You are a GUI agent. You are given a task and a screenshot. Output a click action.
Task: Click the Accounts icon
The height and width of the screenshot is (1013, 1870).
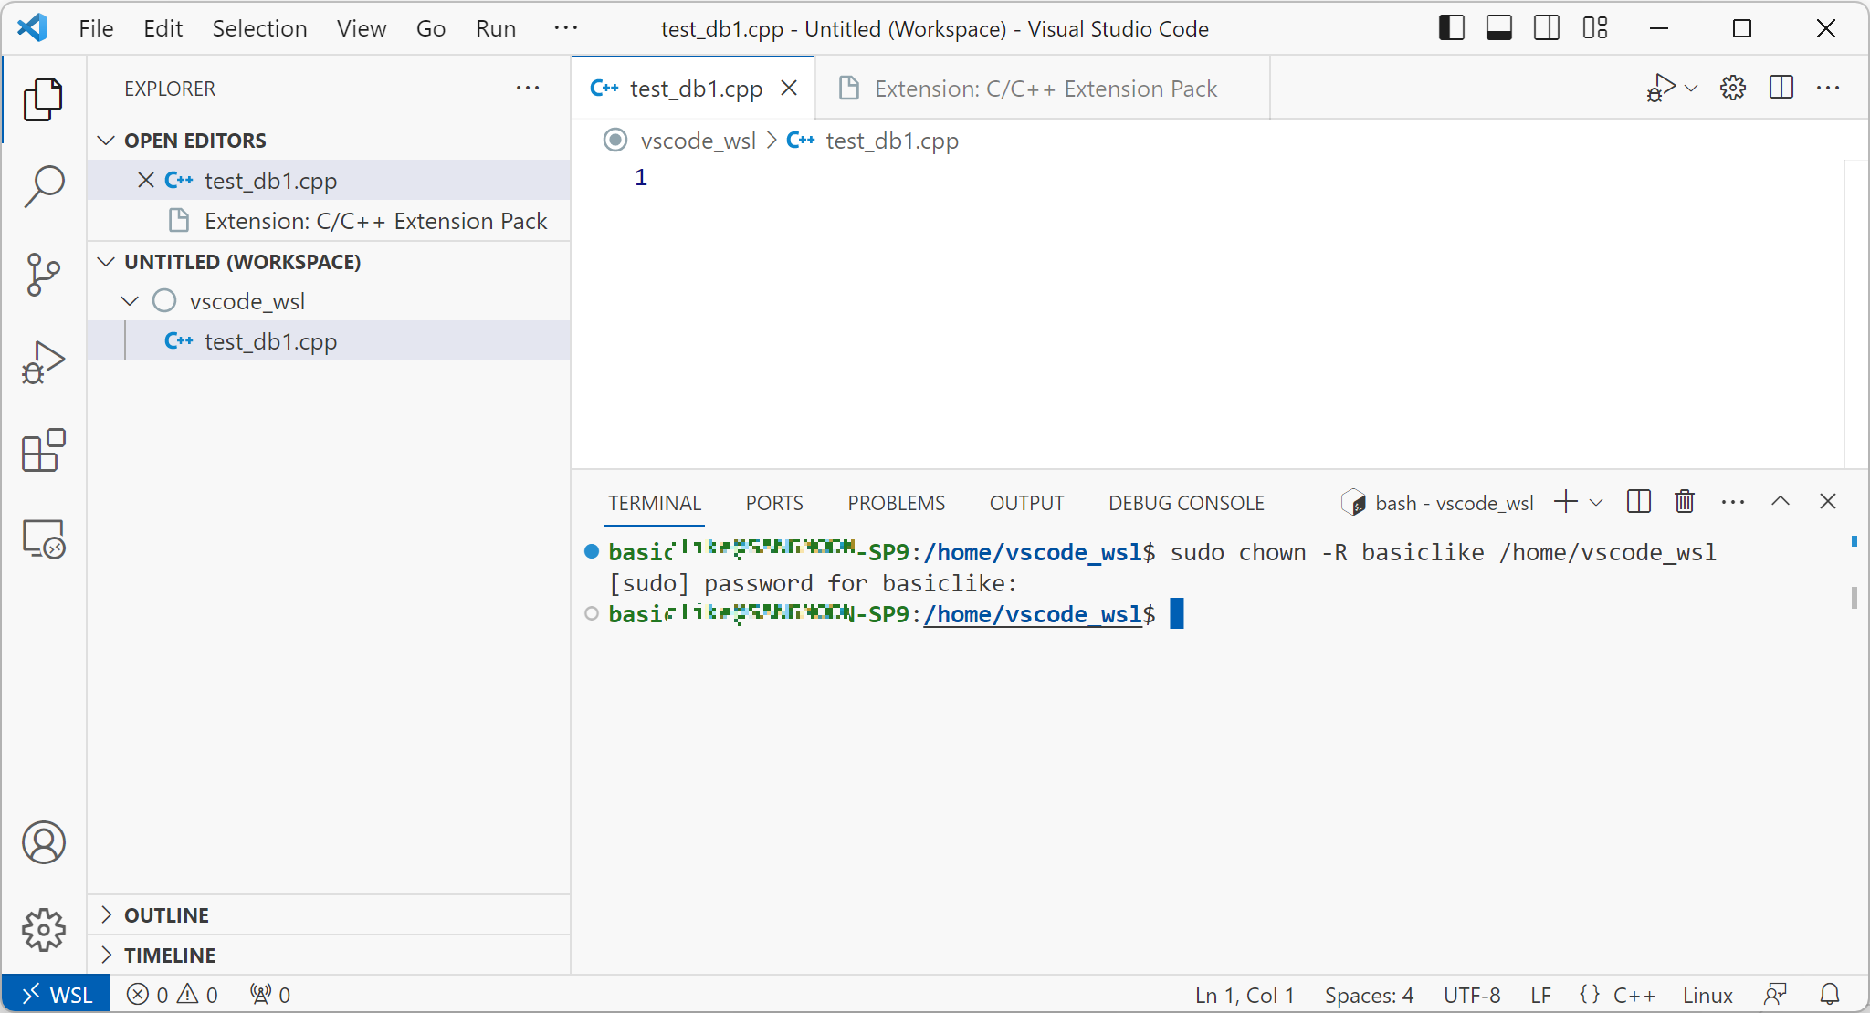43,841
